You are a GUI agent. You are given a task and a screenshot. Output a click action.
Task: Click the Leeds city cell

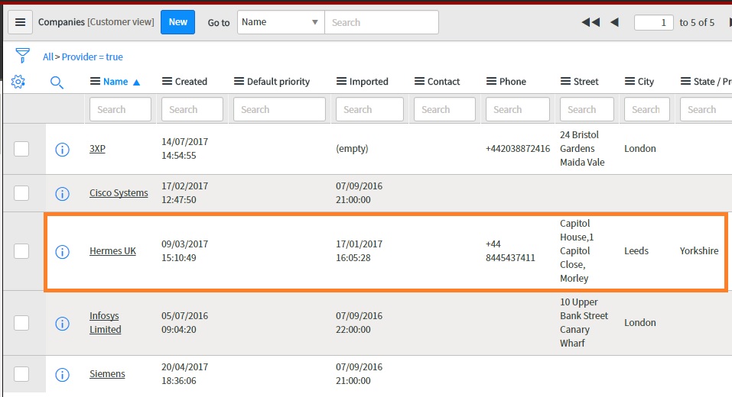tap(636, 250)
